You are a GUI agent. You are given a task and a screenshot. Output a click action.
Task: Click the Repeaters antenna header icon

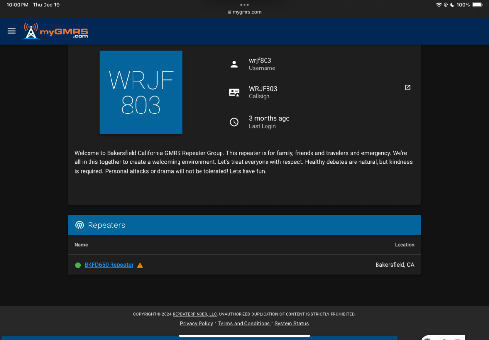tap(79, 225)
